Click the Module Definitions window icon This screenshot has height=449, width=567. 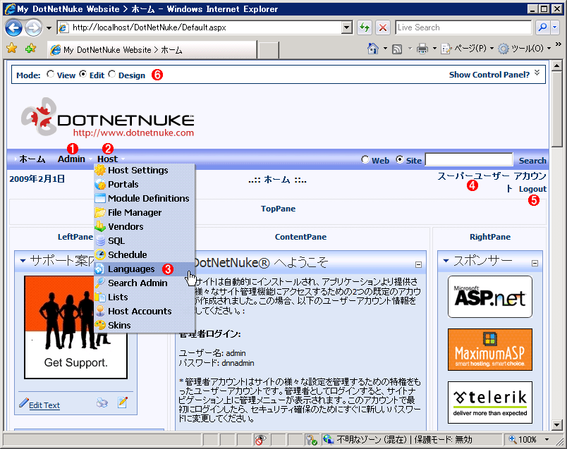coord(100,198)
